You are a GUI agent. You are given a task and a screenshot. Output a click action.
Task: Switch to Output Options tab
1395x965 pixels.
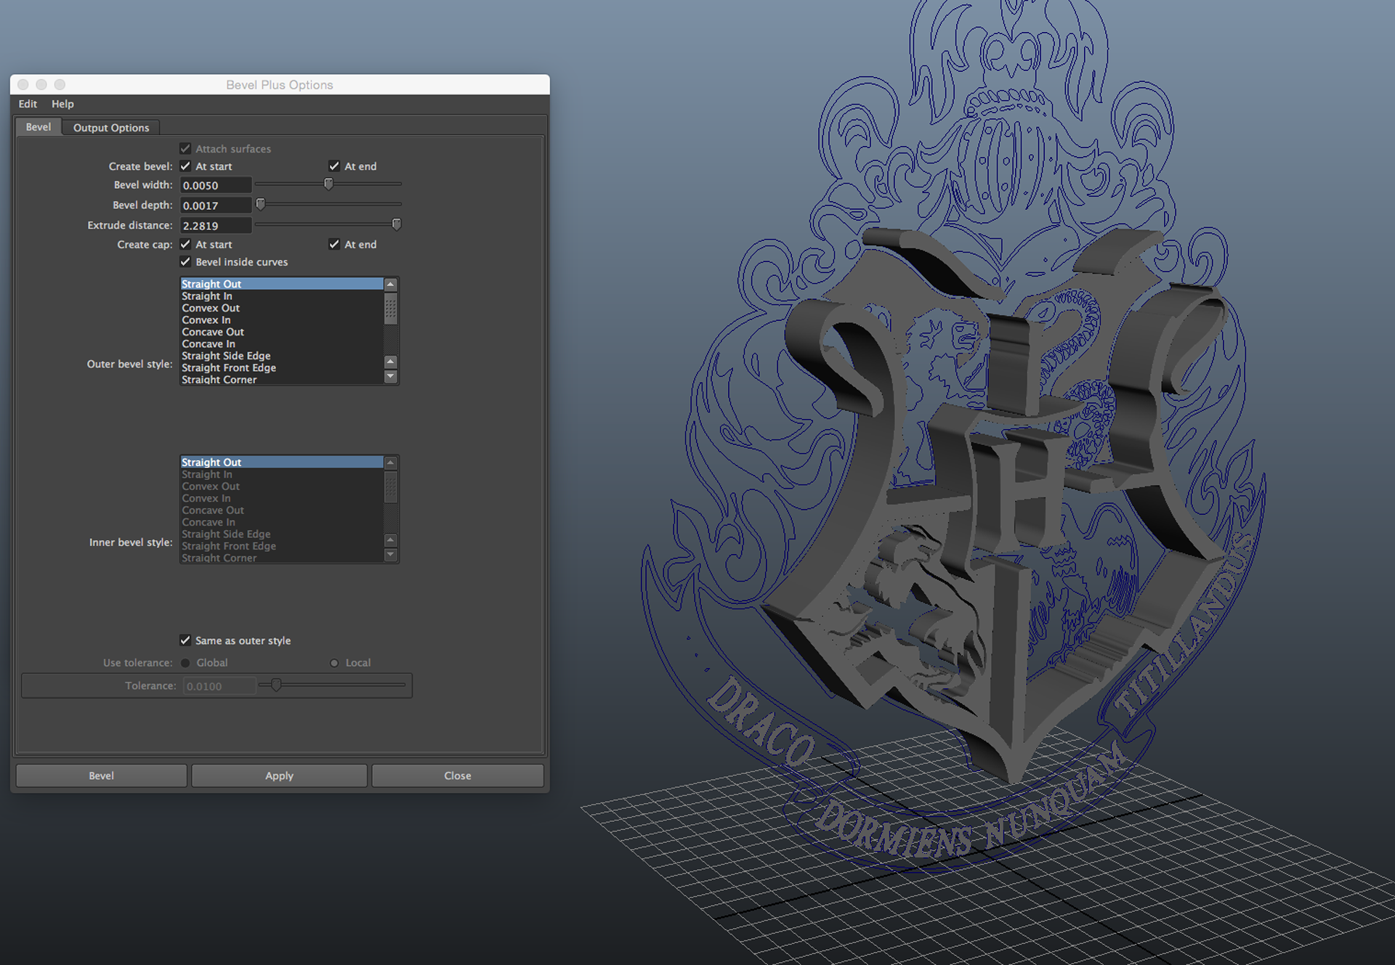111,128
